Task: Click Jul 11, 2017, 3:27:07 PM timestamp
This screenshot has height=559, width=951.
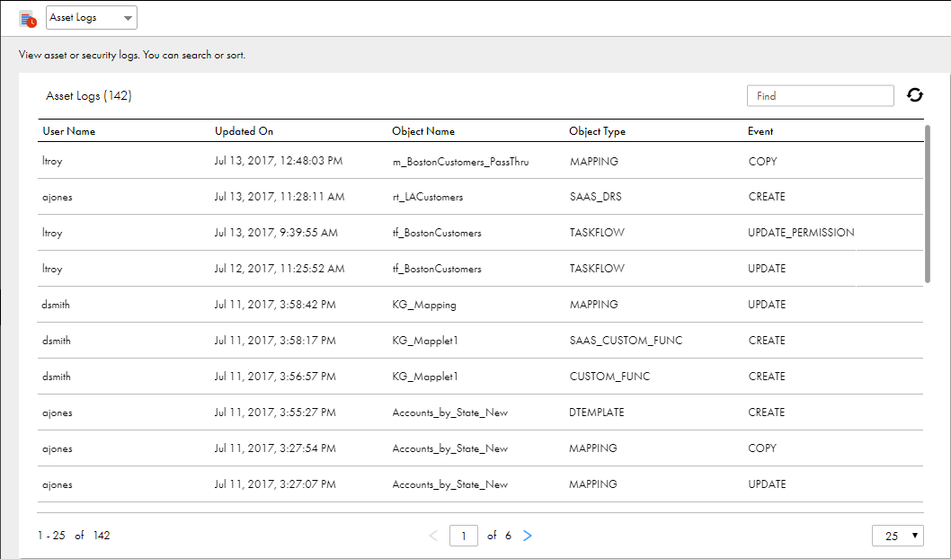Action: [275, 484]
